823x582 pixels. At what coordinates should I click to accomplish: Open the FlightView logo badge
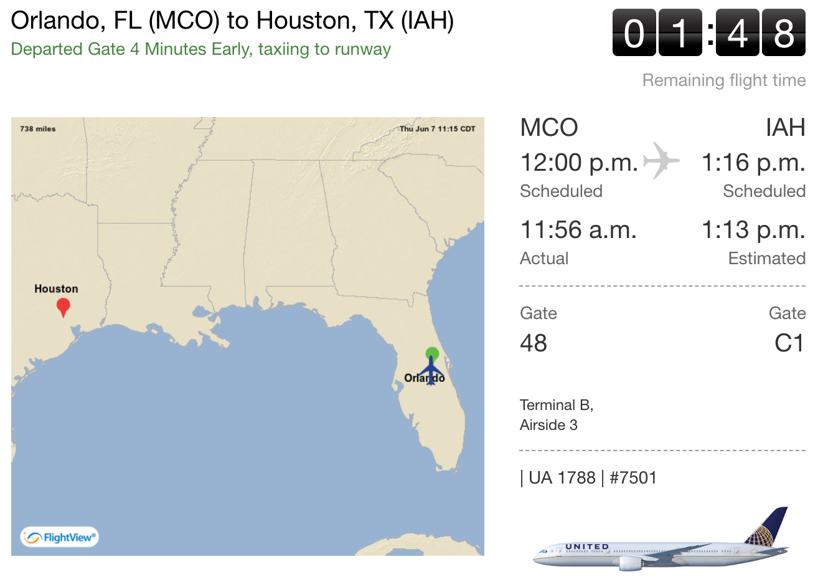60,537
